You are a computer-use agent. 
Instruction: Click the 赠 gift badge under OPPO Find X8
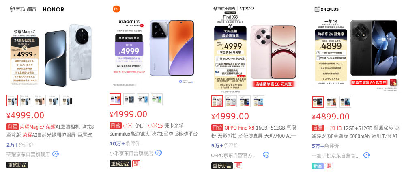238,166
